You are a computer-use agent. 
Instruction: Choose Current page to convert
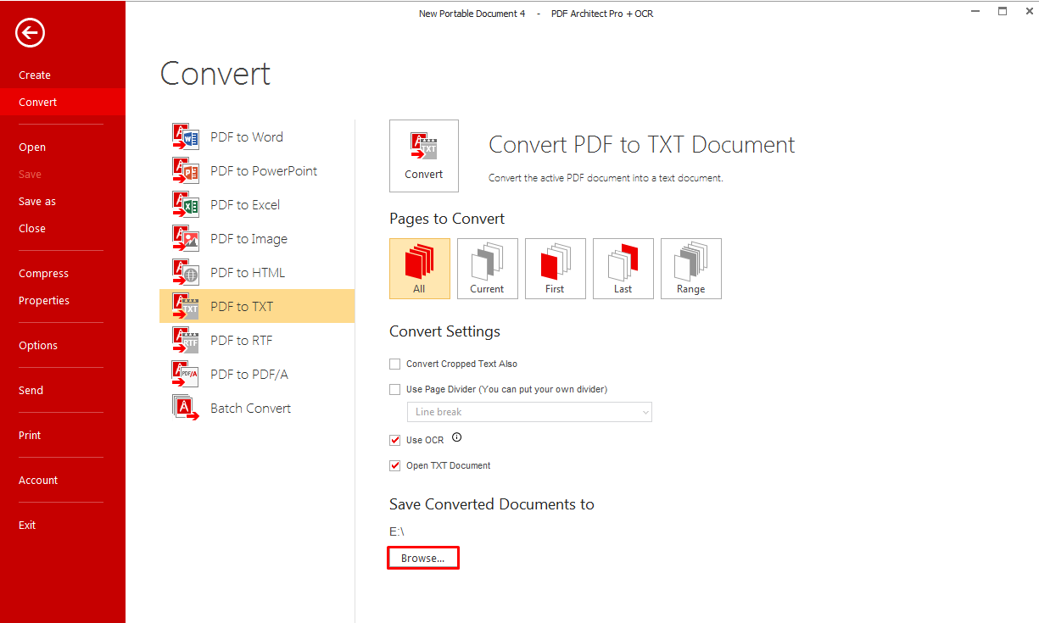[487, 269]
